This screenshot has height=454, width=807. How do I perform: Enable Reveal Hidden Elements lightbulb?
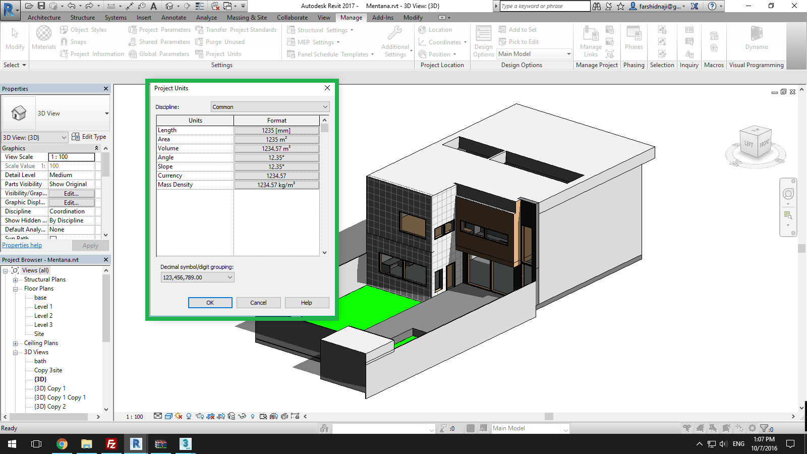[x=253, y=417]
